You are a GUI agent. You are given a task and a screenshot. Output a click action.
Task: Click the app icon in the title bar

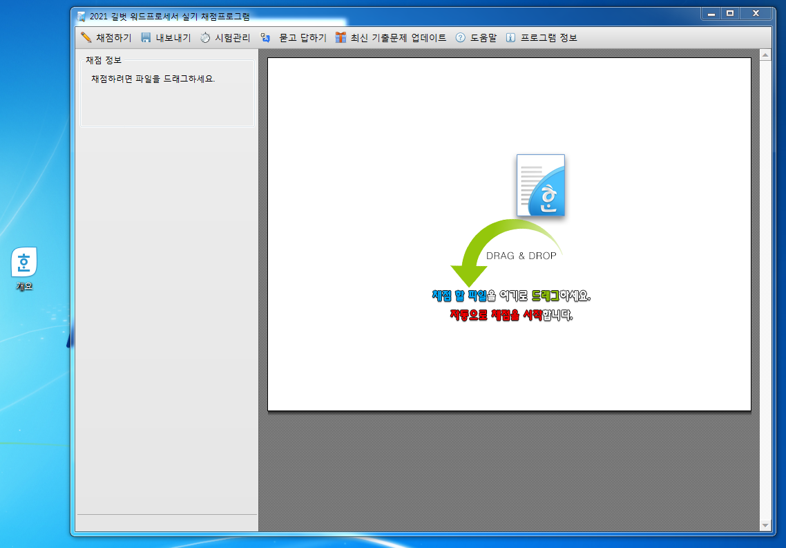82,15
